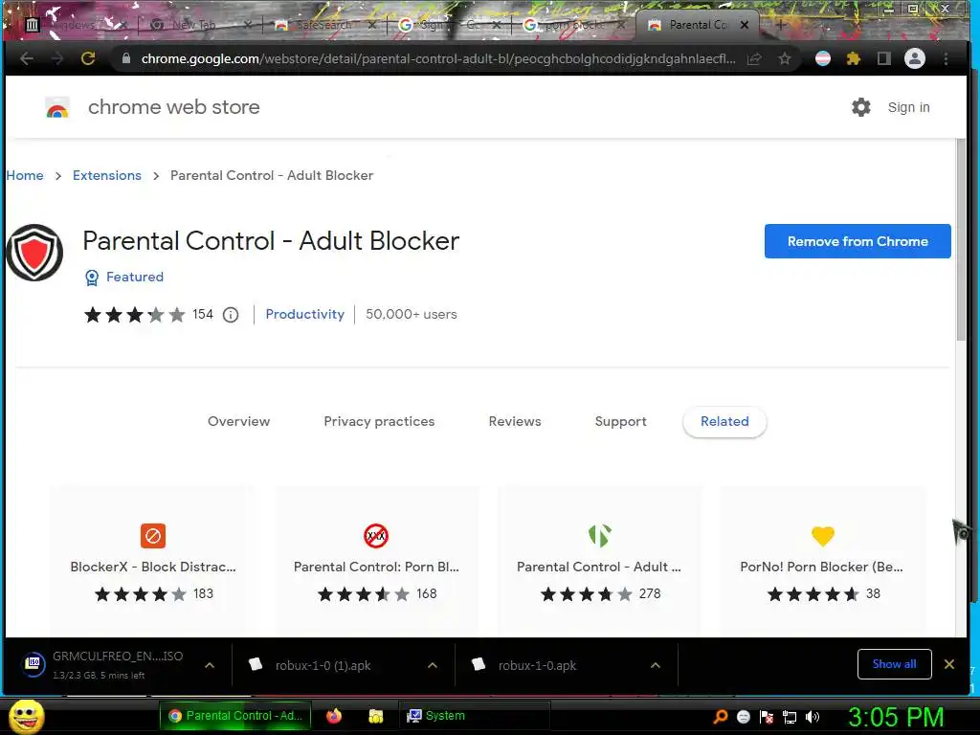
Task: Toggle the Chrome side panel icon
Action: (x=883, y=58)
